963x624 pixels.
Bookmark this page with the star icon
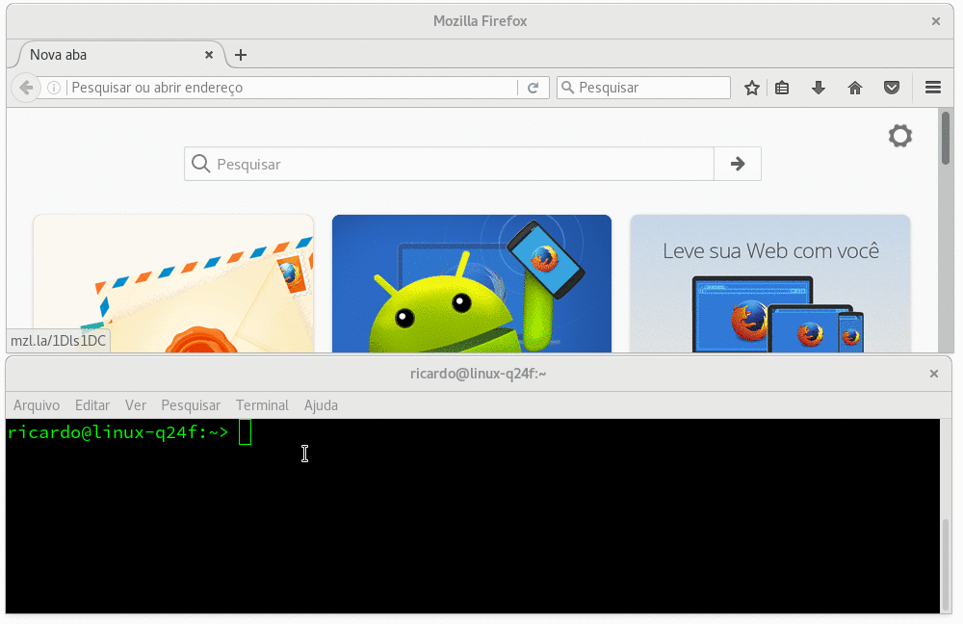752,88
